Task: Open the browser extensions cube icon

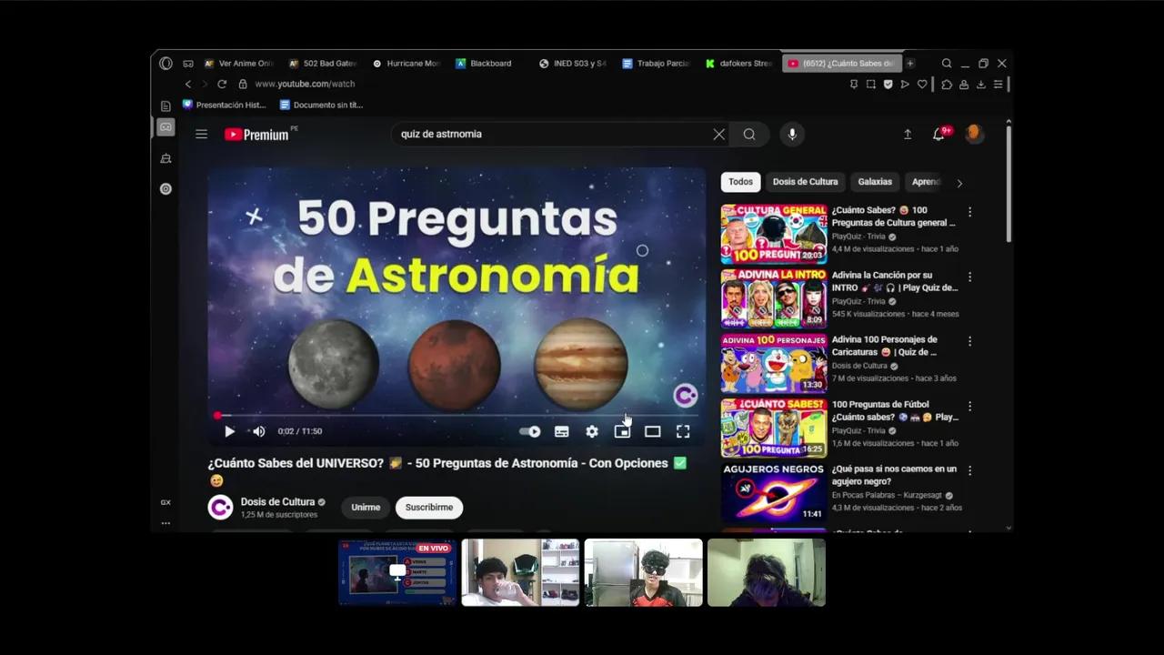Action: [x=947, y=85]
